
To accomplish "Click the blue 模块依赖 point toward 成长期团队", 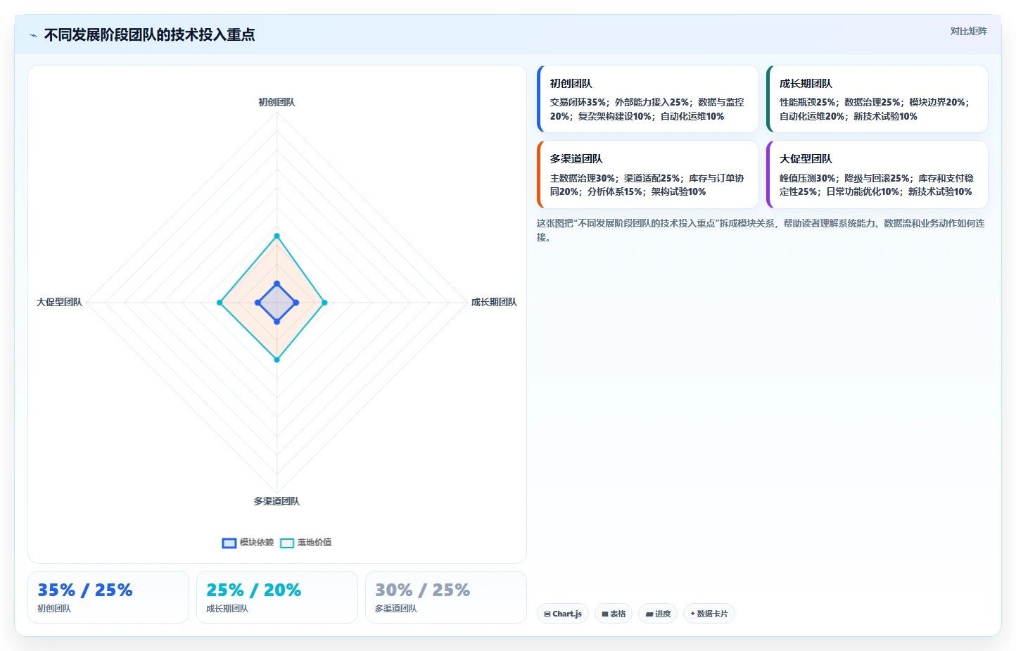I will point(296,303).
